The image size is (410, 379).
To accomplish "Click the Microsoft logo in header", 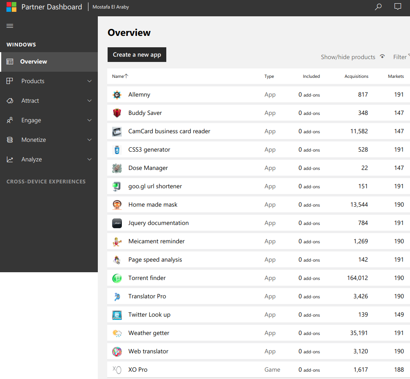I will click(11, 7).
